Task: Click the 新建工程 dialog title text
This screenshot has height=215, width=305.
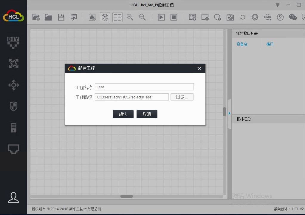Action: click(x=86, y=68)
